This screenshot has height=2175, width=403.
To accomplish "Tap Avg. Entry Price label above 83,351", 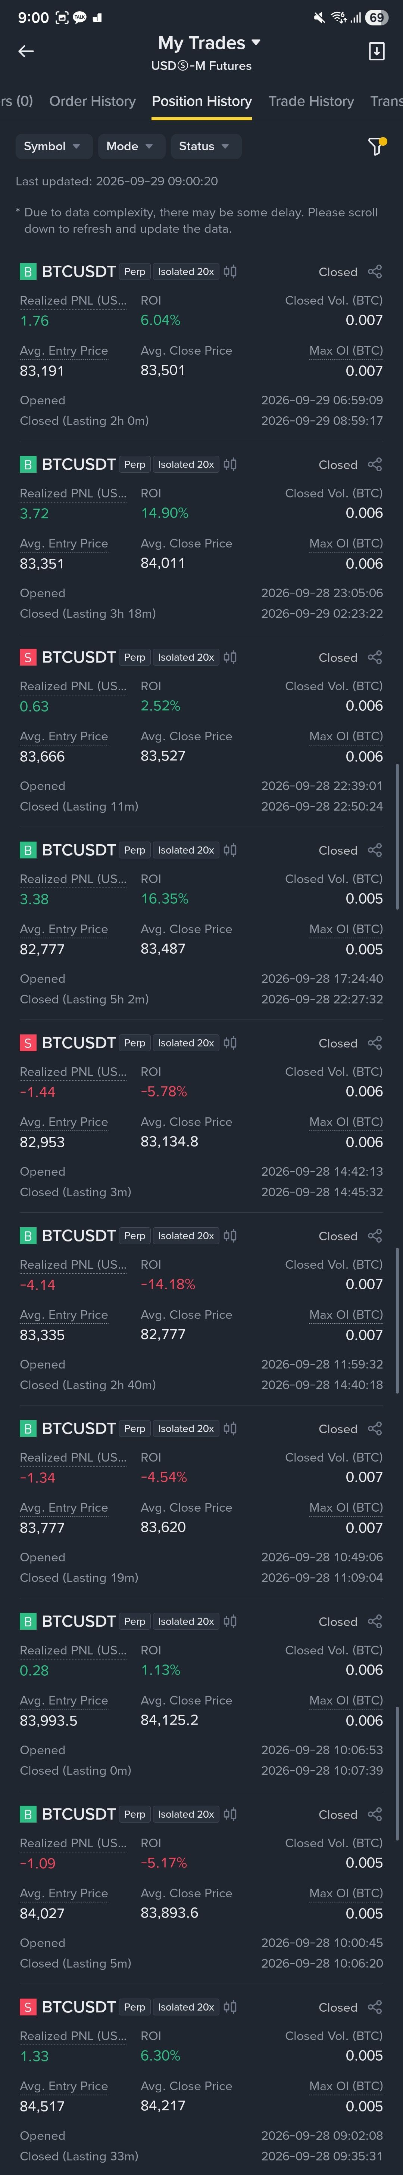I will pyautogui.click(x=64, y=544).
